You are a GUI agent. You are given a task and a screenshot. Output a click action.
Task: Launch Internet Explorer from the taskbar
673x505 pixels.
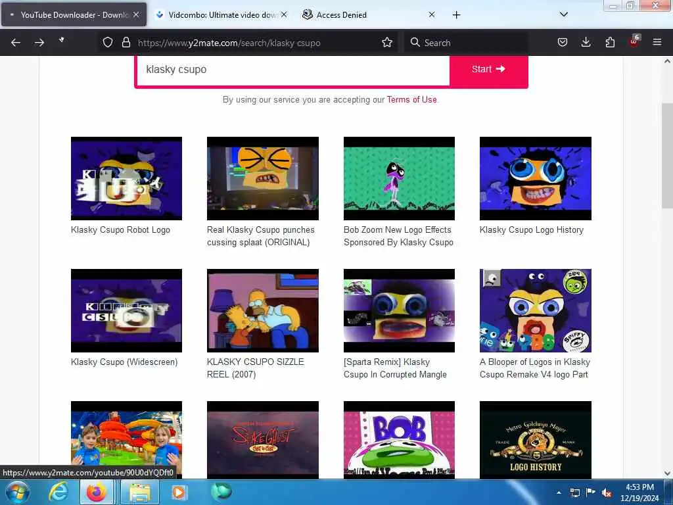coord(58,493)
